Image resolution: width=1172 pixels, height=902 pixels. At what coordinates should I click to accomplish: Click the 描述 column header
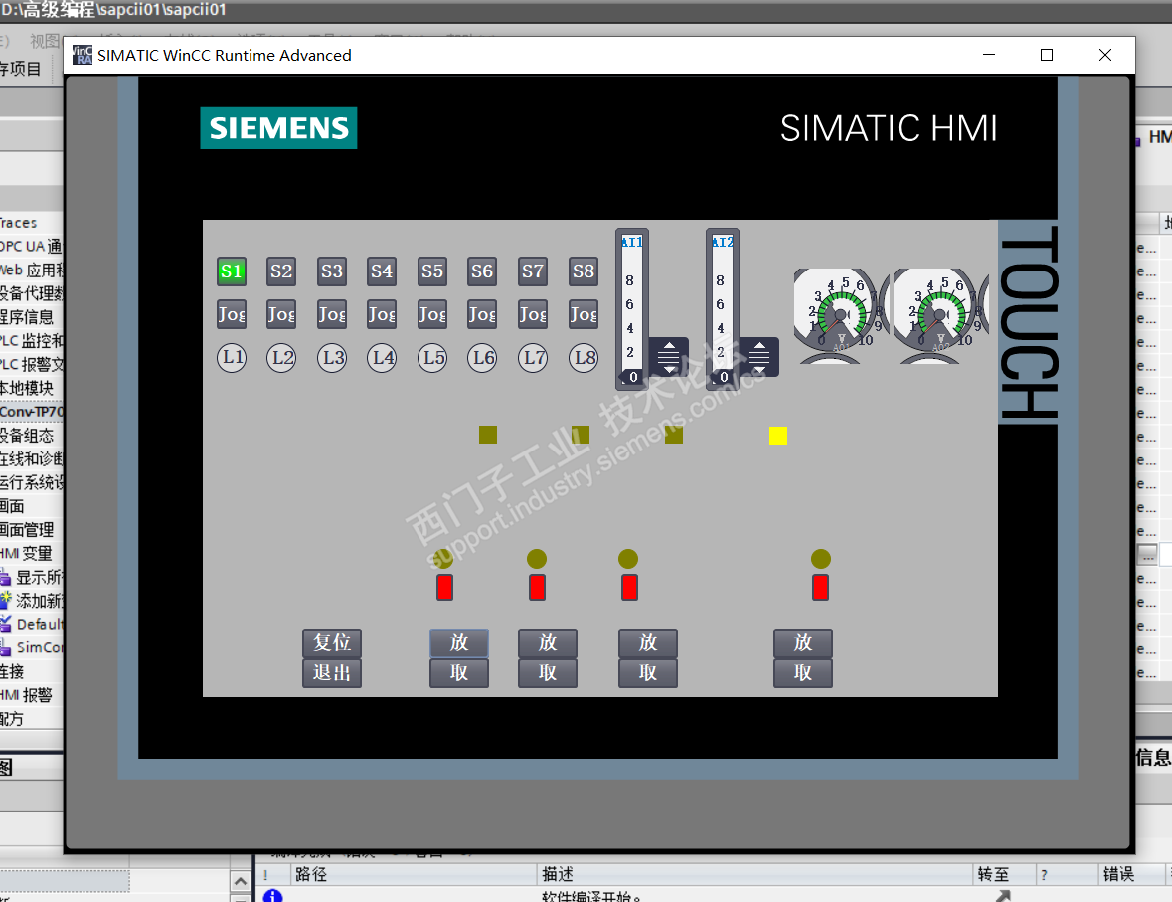[x=754, y=874]
